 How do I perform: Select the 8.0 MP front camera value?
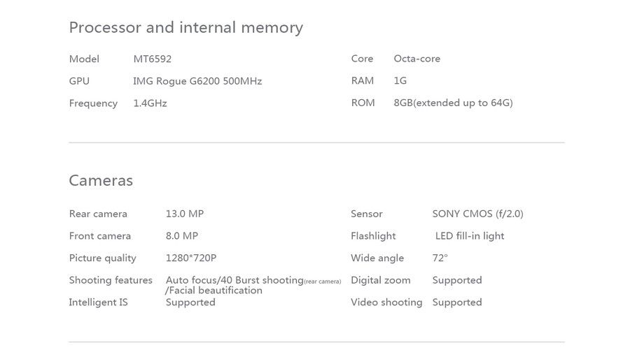click(x=181, y=236)
